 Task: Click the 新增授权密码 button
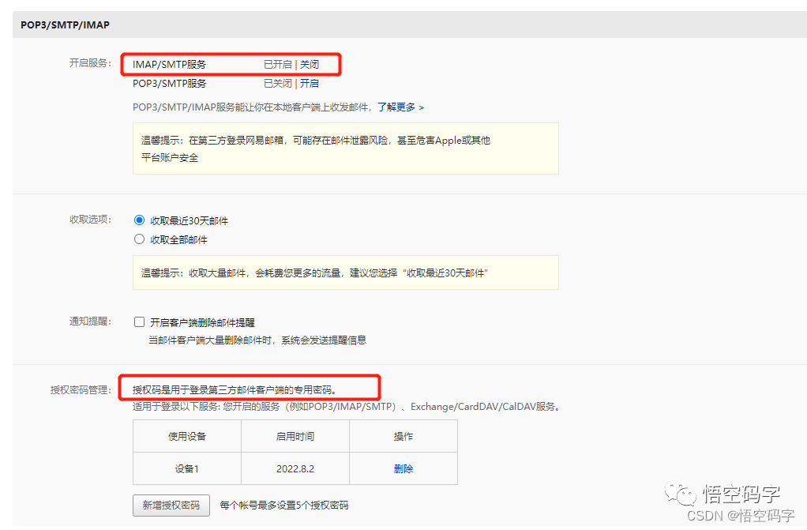171,506
